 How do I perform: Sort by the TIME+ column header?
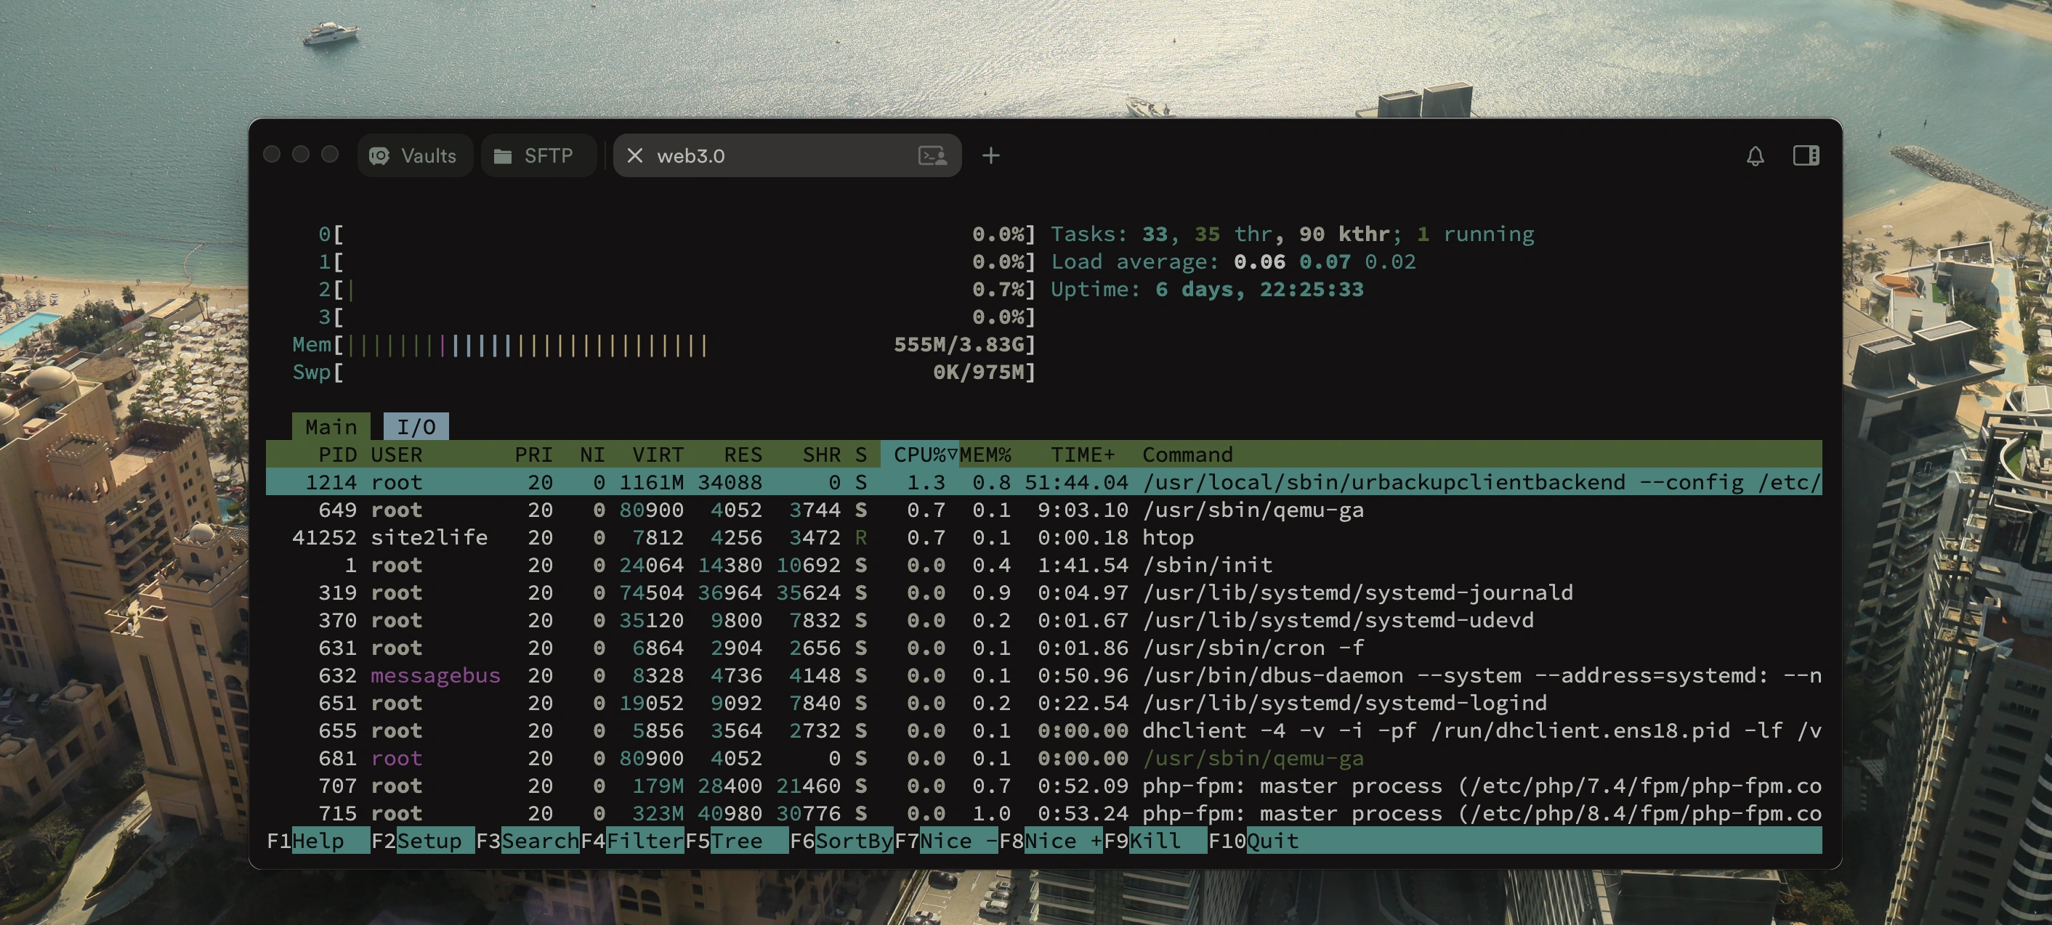click(x=1082, y=455)
